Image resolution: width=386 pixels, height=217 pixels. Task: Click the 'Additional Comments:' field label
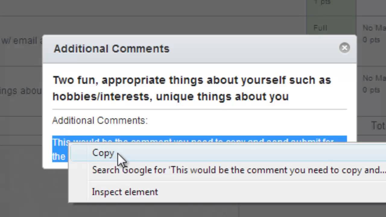pyautogui.click(x=100, y=121)
